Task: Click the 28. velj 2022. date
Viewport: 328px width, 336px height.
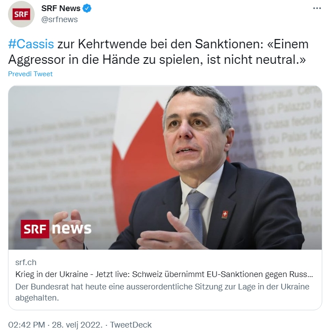Action: (77, 325)
